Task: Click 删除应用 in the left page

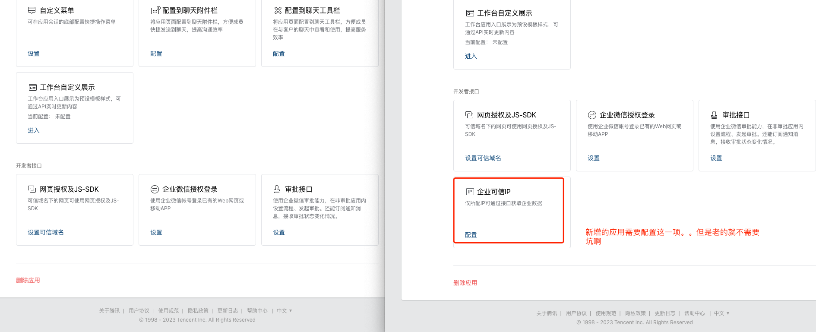Action: point(28,280)
